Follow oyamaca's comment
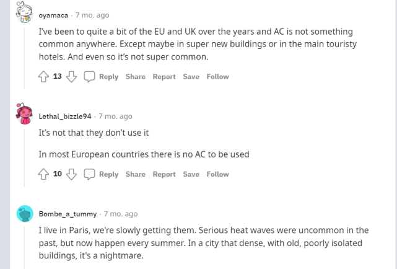 (x=218, y=76)
